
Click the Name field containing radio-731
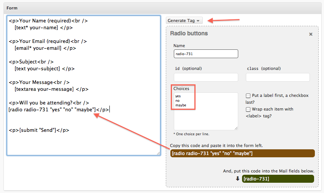point(206,54)
